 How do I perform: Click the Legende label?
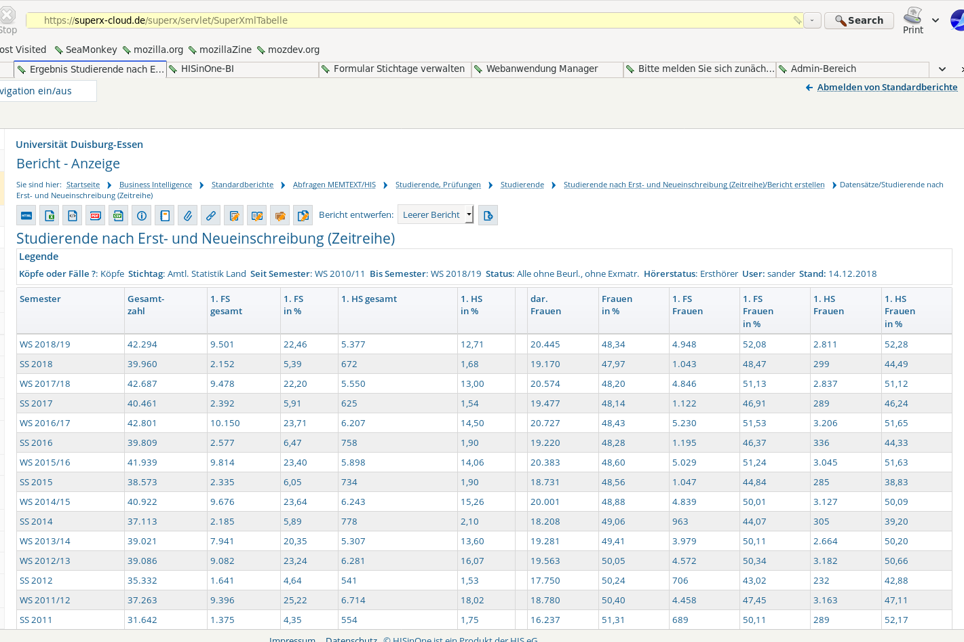pos(39,257)
